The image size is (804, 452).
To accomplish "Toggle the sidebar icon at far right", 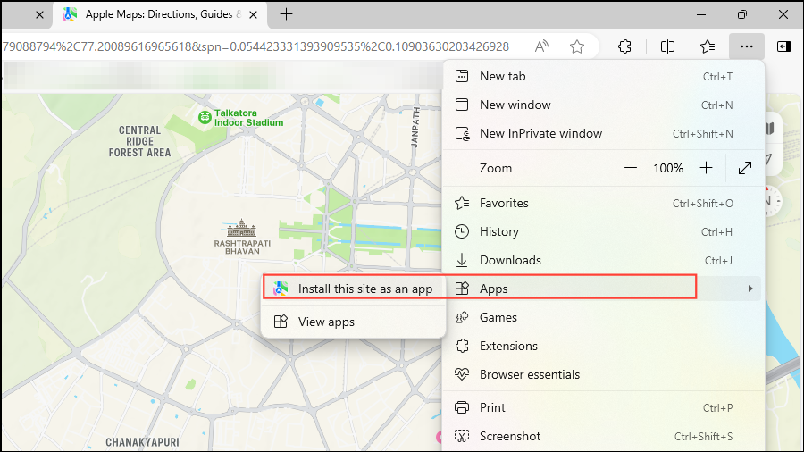I will tap(784, 46).
